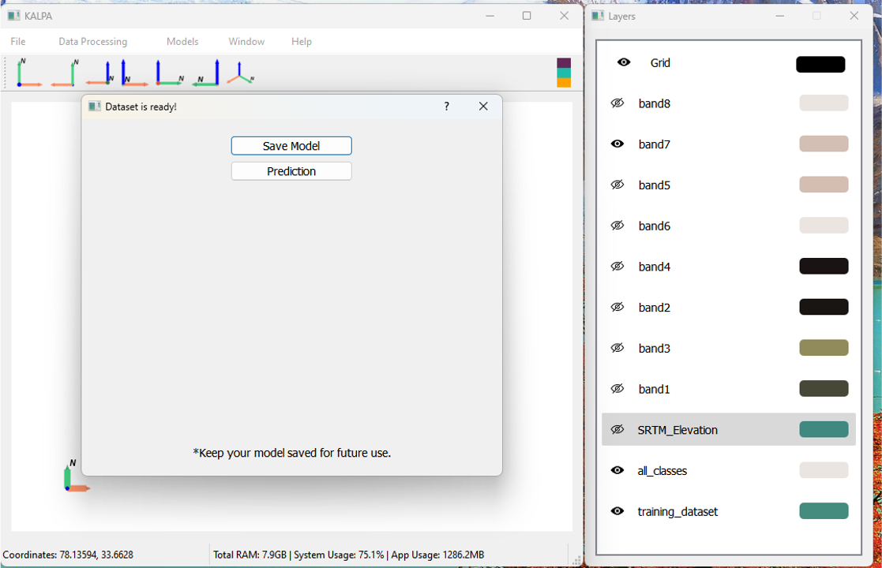The width and height of the screenshot is (882, 568).
Task: Close the Dataset is ready dialog
Action: 483,106
